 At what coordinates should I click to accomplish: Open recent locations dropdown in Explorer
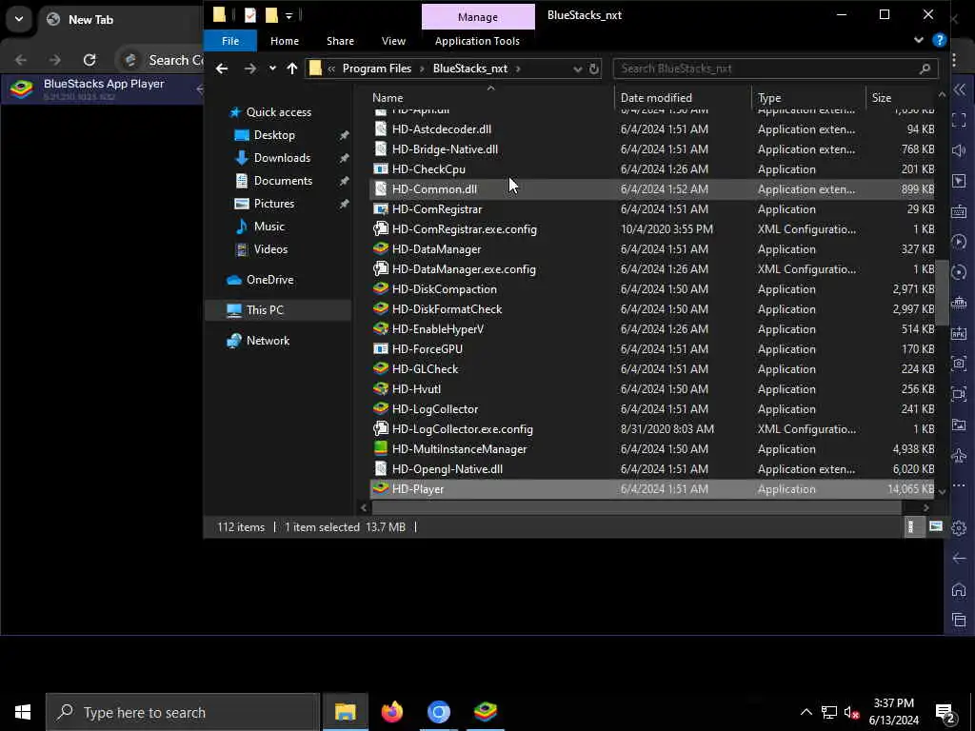[x=272, y=69]
